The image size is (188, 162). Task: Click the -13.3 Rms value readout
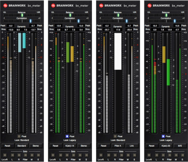11,30
